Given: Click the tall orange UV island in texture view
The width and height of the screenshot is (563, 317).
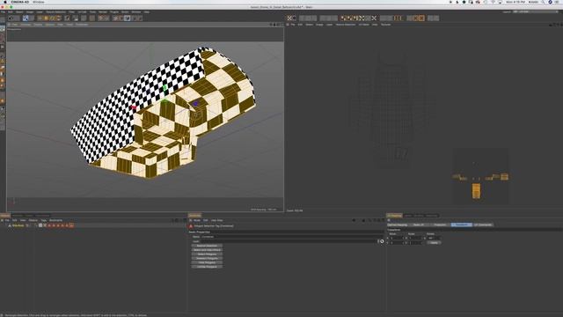Looking at the screenshot, I should 476,191.
